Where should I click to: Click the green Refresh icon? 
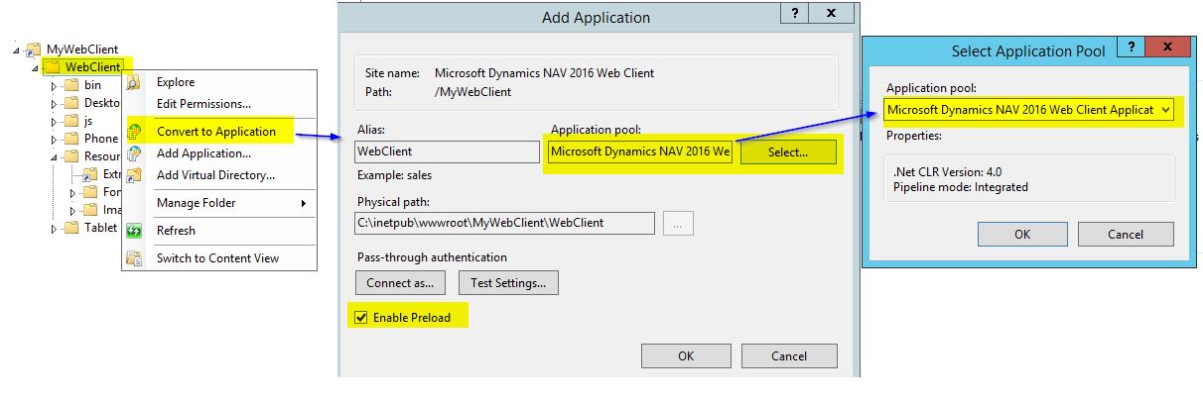tap(135, 231)
